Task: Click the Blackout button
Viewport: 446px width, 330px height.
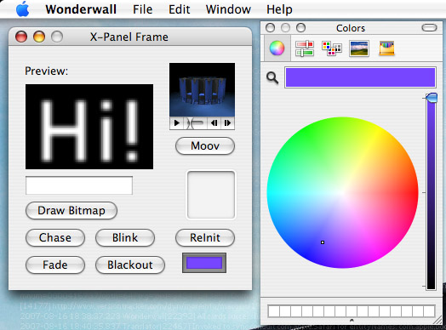Action: pos(130,265)
